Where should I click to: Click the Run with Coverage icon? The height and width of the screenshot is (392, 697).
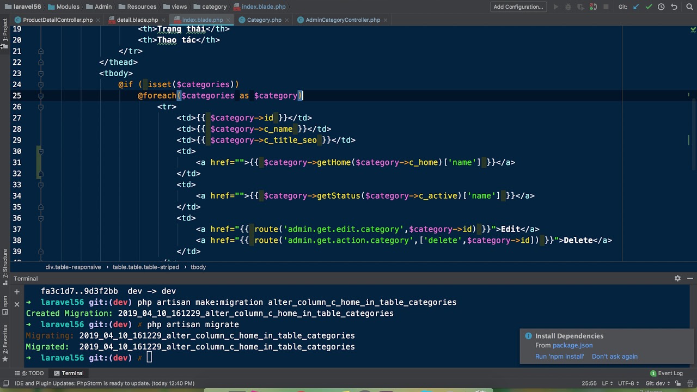click(580, 7)
